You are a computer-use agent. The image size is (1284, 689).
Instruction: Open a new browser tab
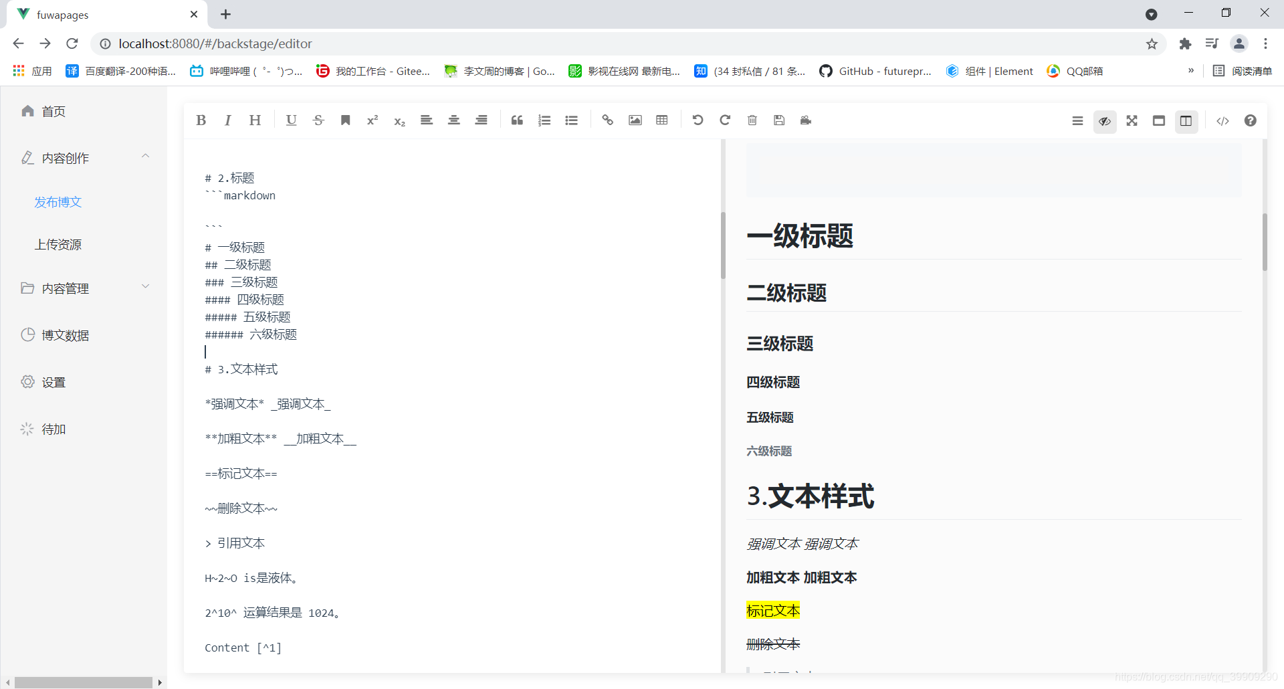click(225, 14)
